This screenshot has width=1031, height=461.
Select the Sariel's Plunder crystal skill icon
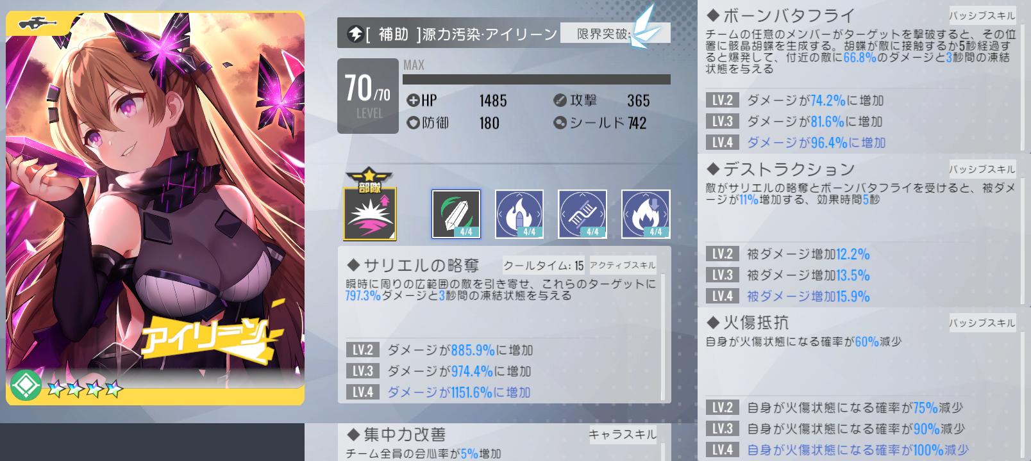click(456, 214)
